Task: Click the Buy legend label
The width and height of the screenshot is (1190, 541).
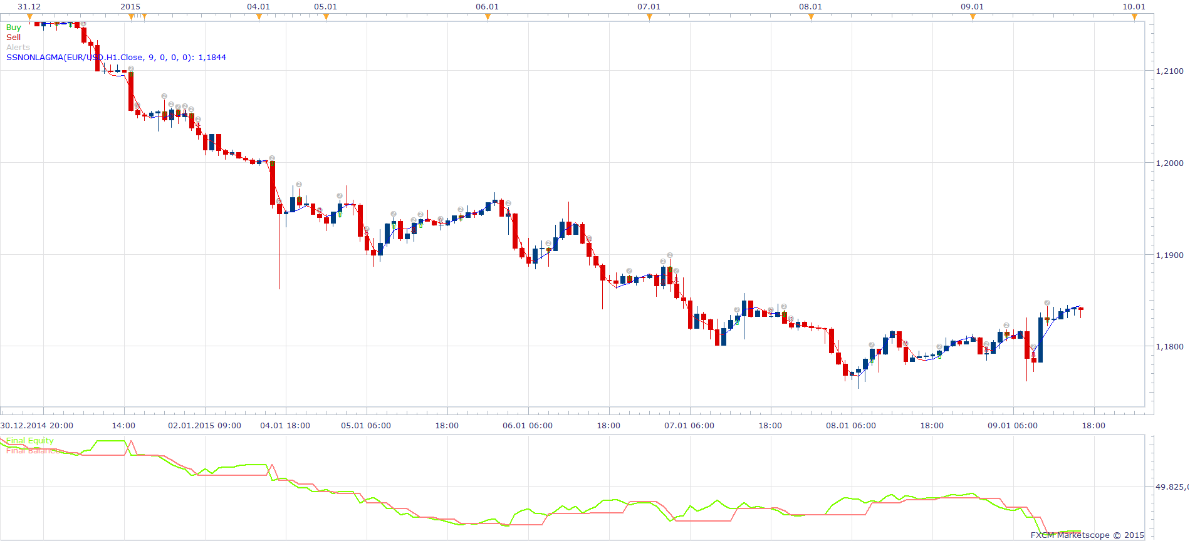Action: 13,28
